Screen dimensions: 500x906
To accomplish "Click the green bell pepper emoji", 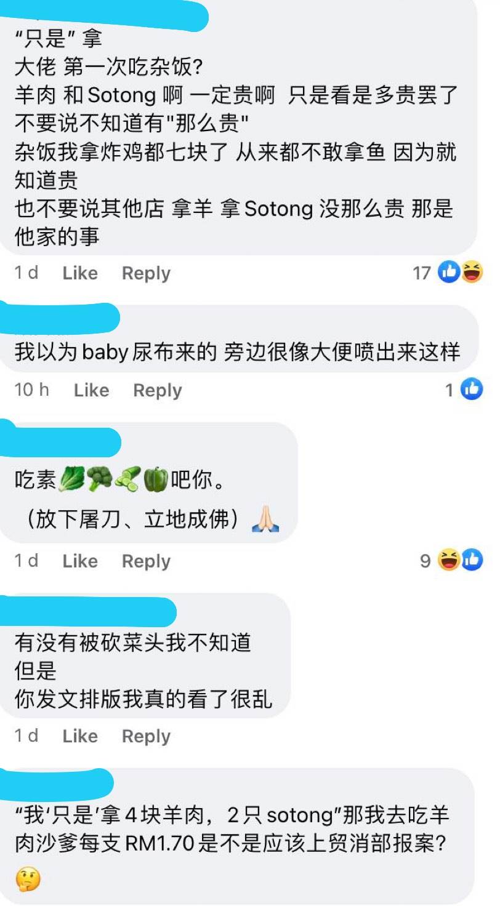I will click(156, 479).
